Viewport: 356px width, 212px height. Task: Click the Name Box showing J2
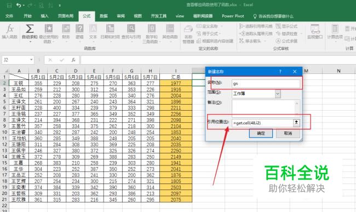tap(15, 60)
